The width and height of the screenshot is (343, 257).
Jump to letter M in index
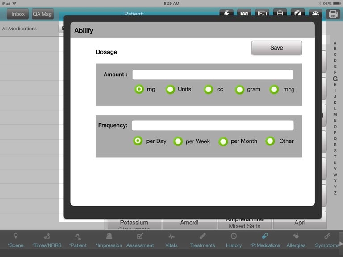[x=335, y=115]
